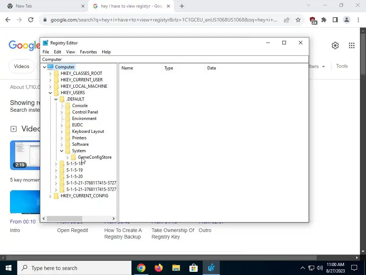
Task: Click the HKEY_CLASSES_ROOT folder icon
Action: point(56,73)
